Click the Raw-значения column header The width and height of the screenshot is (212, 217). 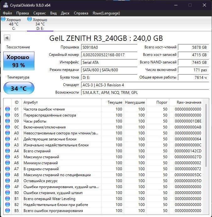coord(186,102)
